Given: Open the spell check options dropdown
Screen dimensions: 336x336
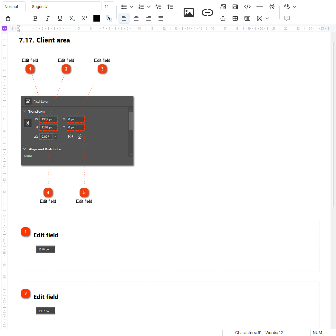Looking at the screenshot, I should [295, 7].
